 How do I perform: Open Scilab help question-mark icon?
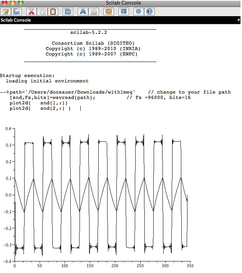click(x=149, y=12)
